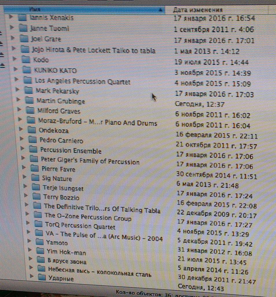Expand the Percussion Ensemble disclosure triangle
Screen dimensions: 276x297
point(23,148)
